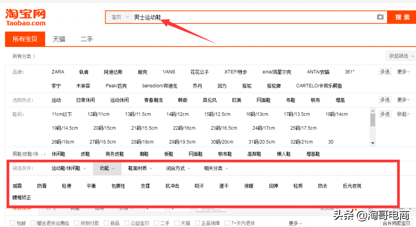Screen dimensions: 416x227
Task: Choose brand ZARA
Action: (x=58, y=72)
